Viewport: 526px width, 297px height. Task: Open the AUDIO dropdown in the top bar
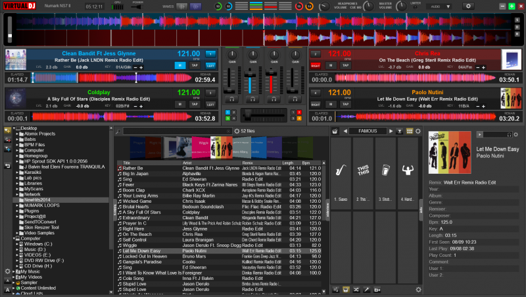[x=438, y=6]
